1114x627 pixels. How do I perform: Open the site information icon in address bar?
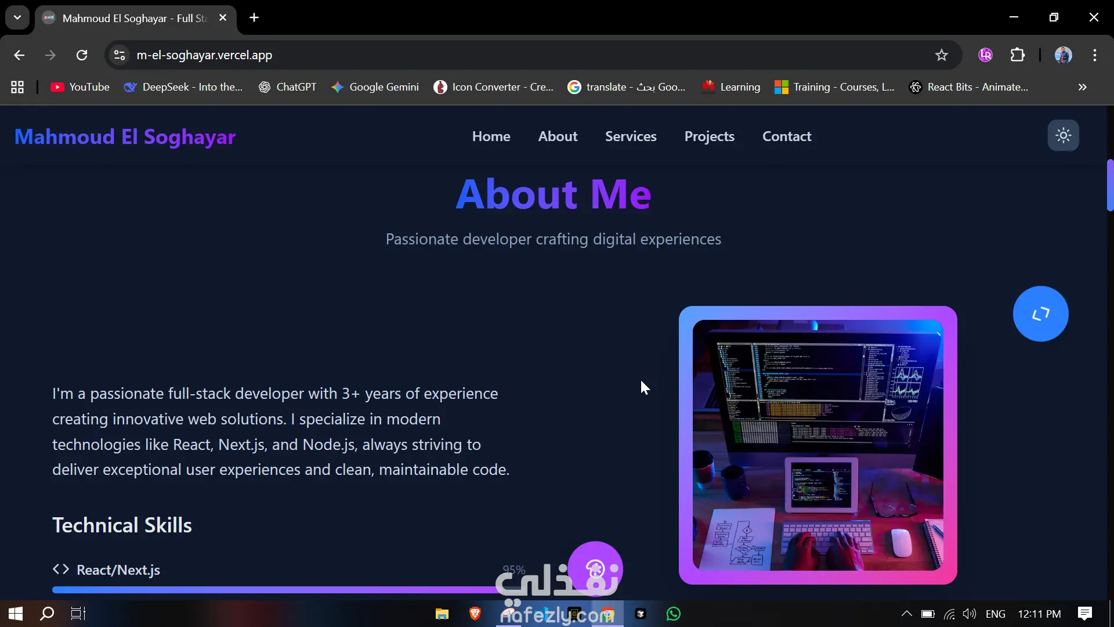click(120, 55)
